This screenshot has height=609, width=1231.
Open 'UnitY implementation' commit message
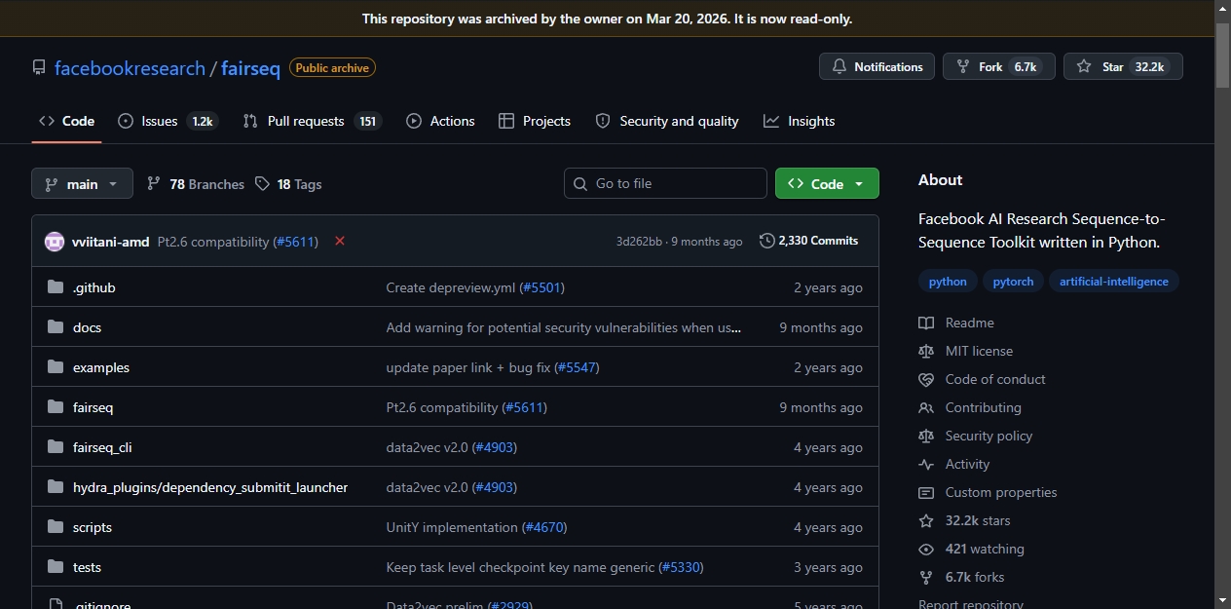click(452, 527)
